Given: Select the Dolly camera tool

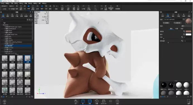Looking at the screenshot, I should tap(50, 7).
